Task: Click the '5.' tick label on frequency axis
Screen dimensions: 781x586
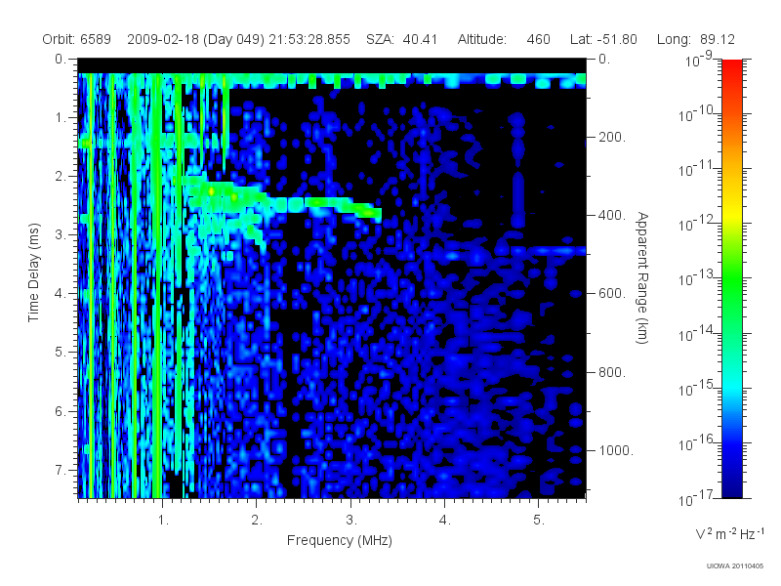Action: [539, 521]
